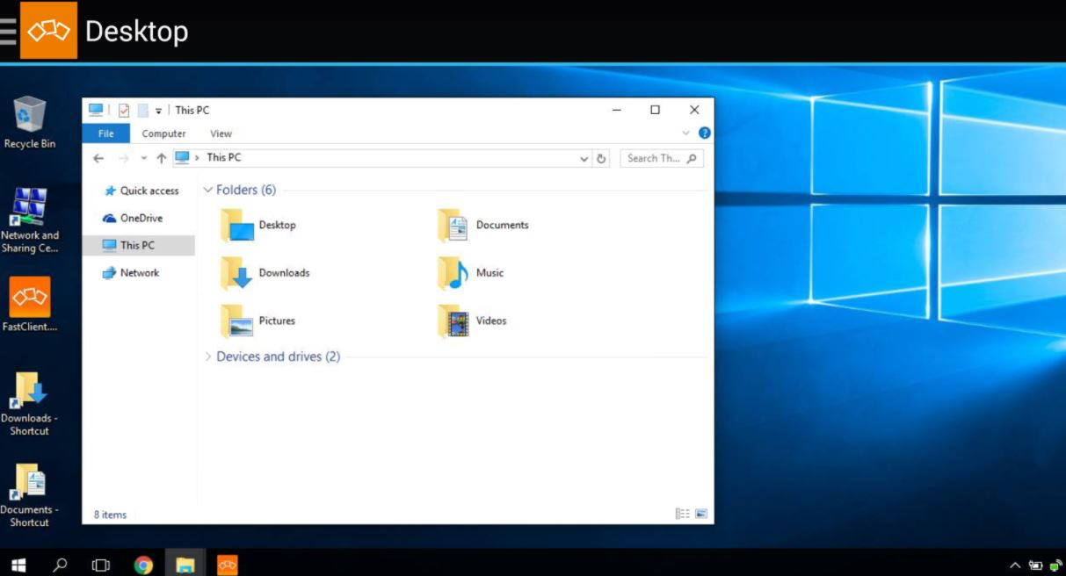Click the Refresh button in the address bar
Viewport: 1066px width, 576px height.
[x=601, y=158]
